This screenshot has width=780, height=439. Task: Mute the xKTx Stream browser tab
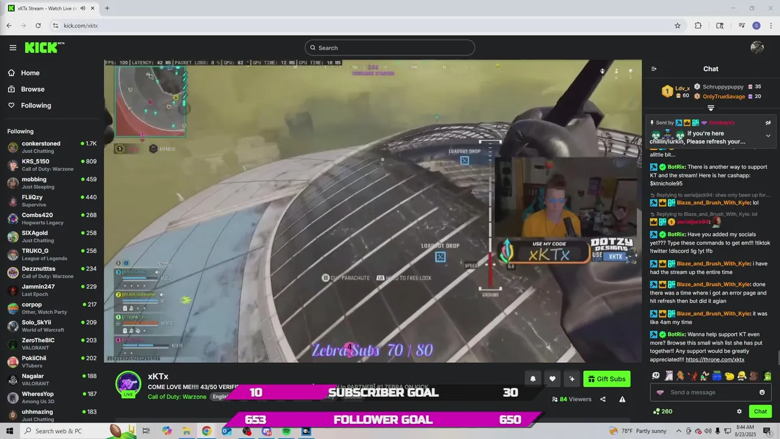click(82, 9)
